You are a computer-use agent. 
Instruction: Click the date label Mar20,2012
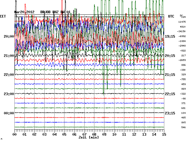[x=24, y=12]
